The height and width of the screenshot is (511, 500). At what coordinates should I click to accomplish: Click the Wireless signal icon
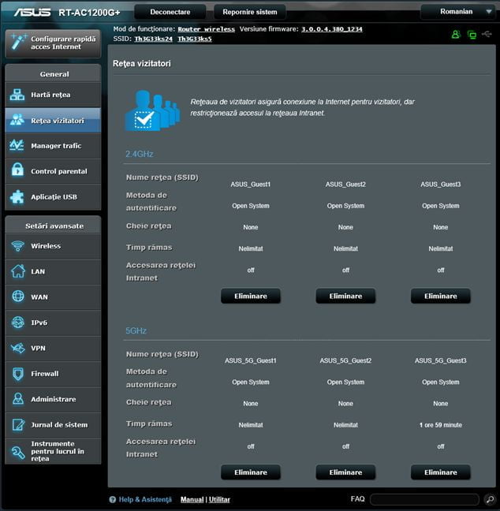tap(17, 246)
